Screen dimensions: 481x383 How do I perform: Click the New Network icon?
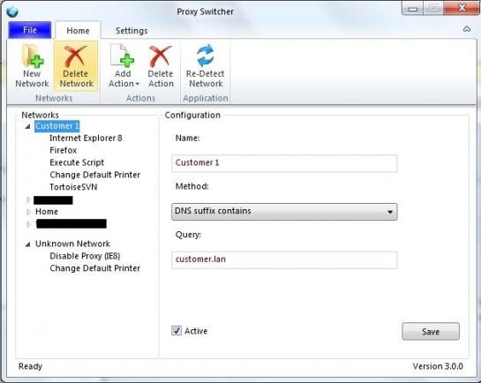32,56
